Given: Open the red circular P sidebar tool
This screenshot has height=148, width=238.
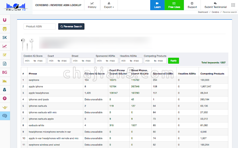Looking at the screenshot, I should (x=5, y=98).
